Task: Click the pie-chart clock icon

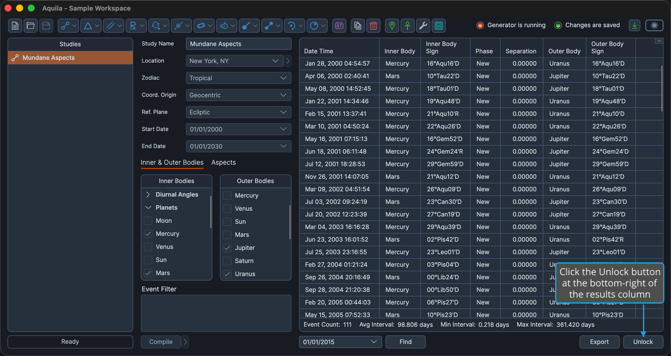Action: tap(317, 26)
